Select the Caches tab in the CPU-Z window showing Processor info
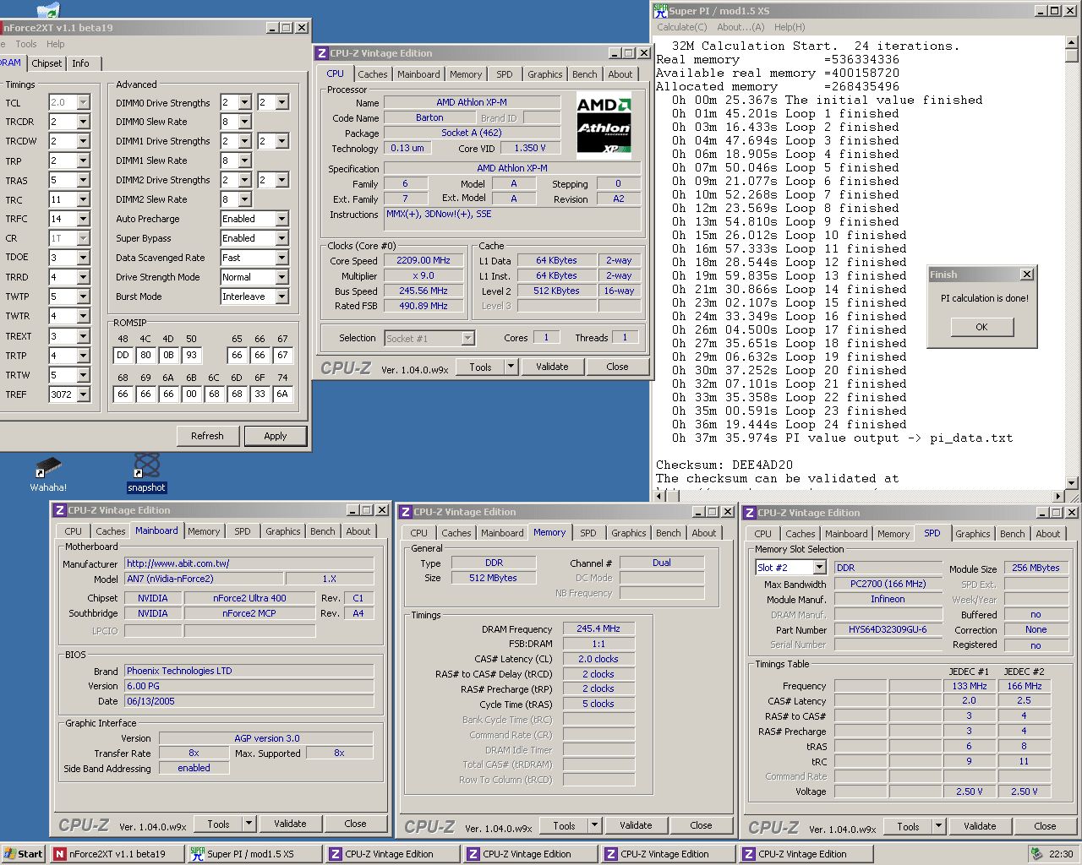1082x865 pixels. tap(372, 74)
